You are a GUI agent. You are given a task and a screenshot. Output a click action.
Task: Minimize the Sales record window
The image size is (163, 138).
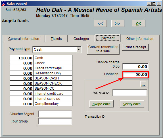tap(149, 4)
